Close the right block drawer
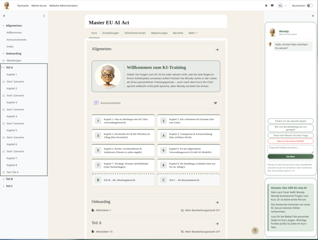This screenshot has width=318, height=240. pos(313,16)
